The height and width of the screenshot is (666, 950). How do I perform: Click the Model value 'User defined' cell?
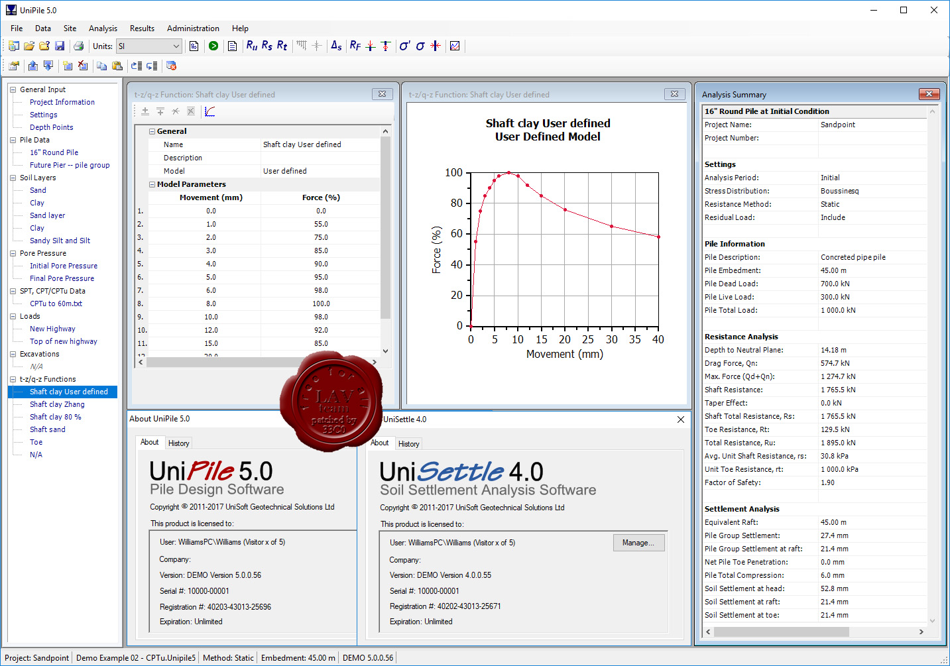tap(320, 171)
